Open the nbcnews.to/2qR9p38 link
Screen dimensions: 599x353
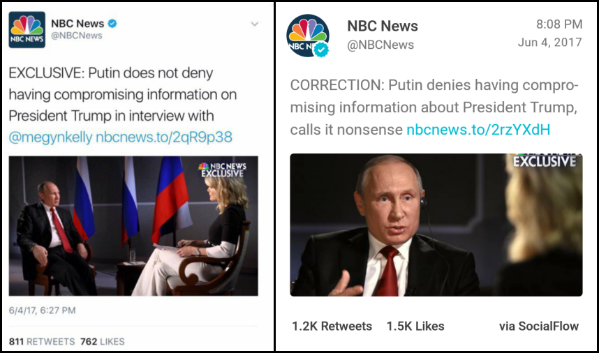[163, 137]
